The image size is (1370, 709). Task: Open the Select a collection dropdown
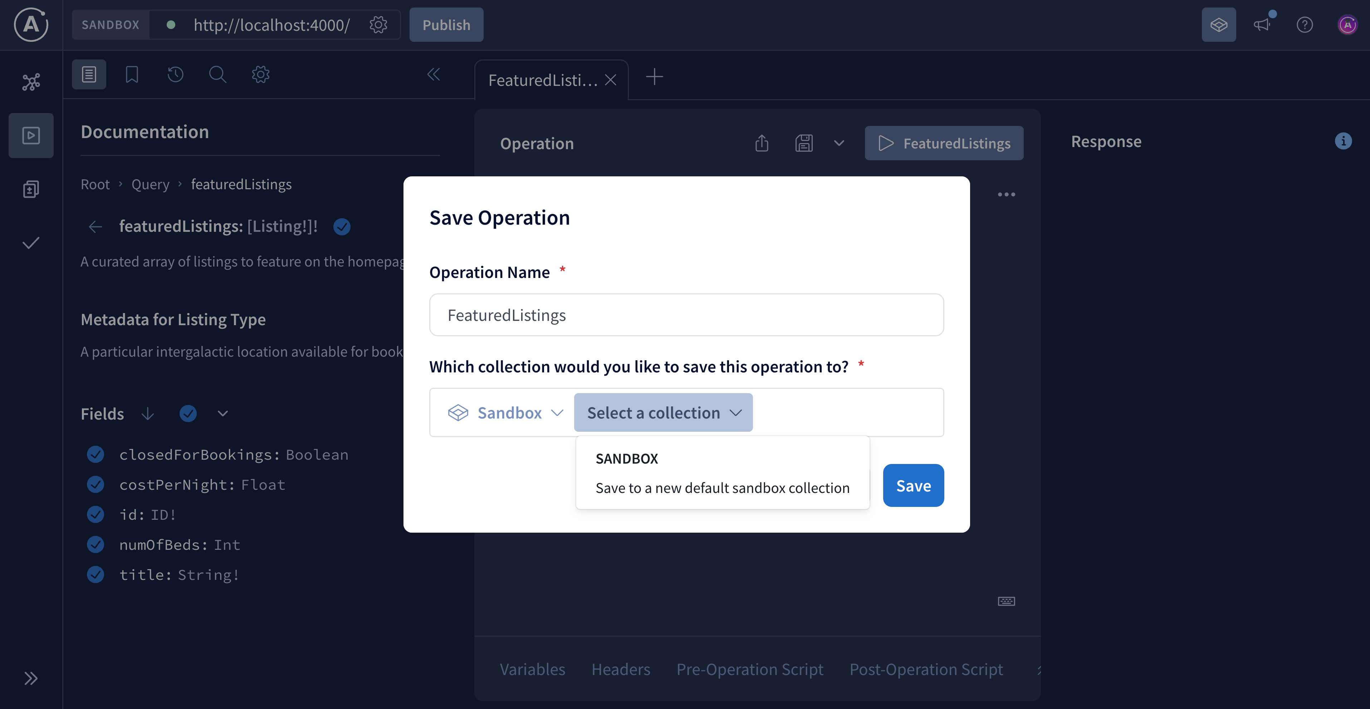point(663,412)
